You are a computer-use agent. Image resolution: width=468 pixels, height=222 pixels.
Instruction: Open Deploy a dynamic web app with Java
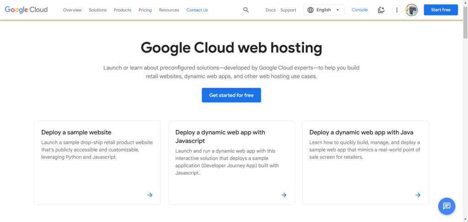(361, 132)
